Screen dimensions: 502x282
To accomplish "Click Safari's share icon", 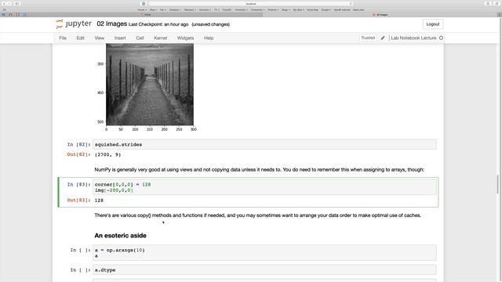I will coord(488,3).
